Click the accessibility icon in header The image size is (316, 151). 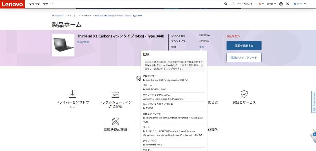[281, 4]
